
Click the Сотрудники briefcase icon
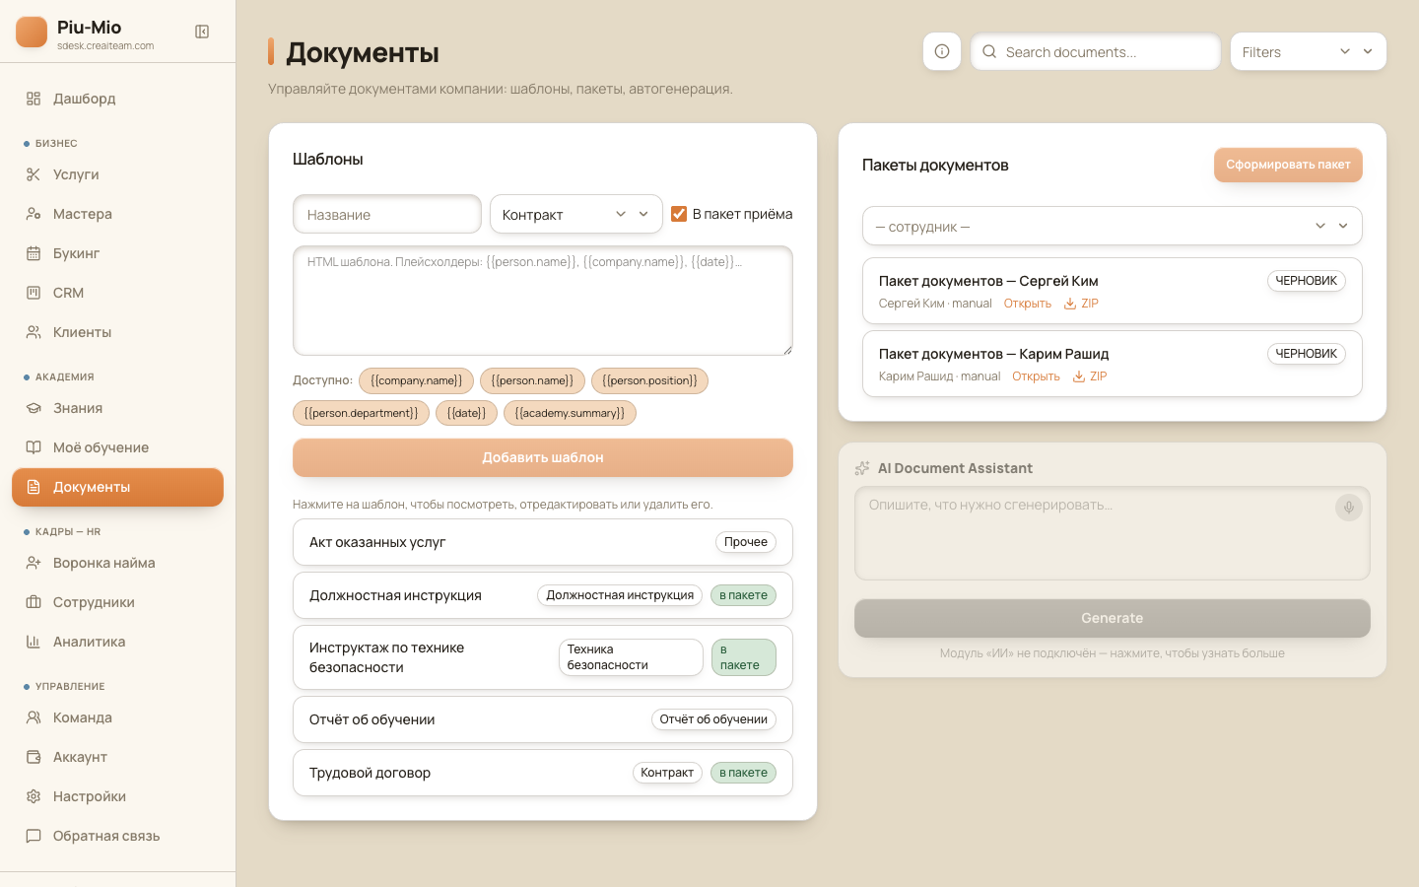click(x=34, y=602)
